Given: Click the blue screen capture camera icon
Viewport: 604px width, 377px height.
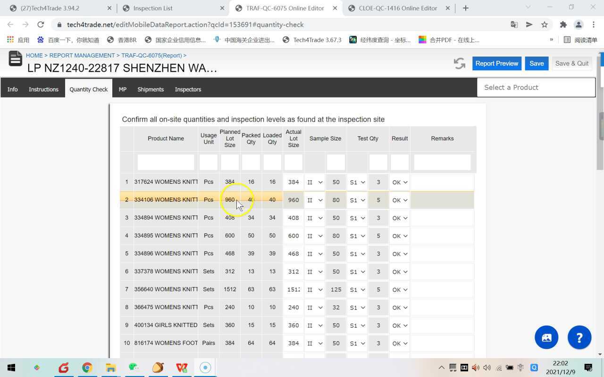Looking at the screenshot, I should [x=546, y=337].
